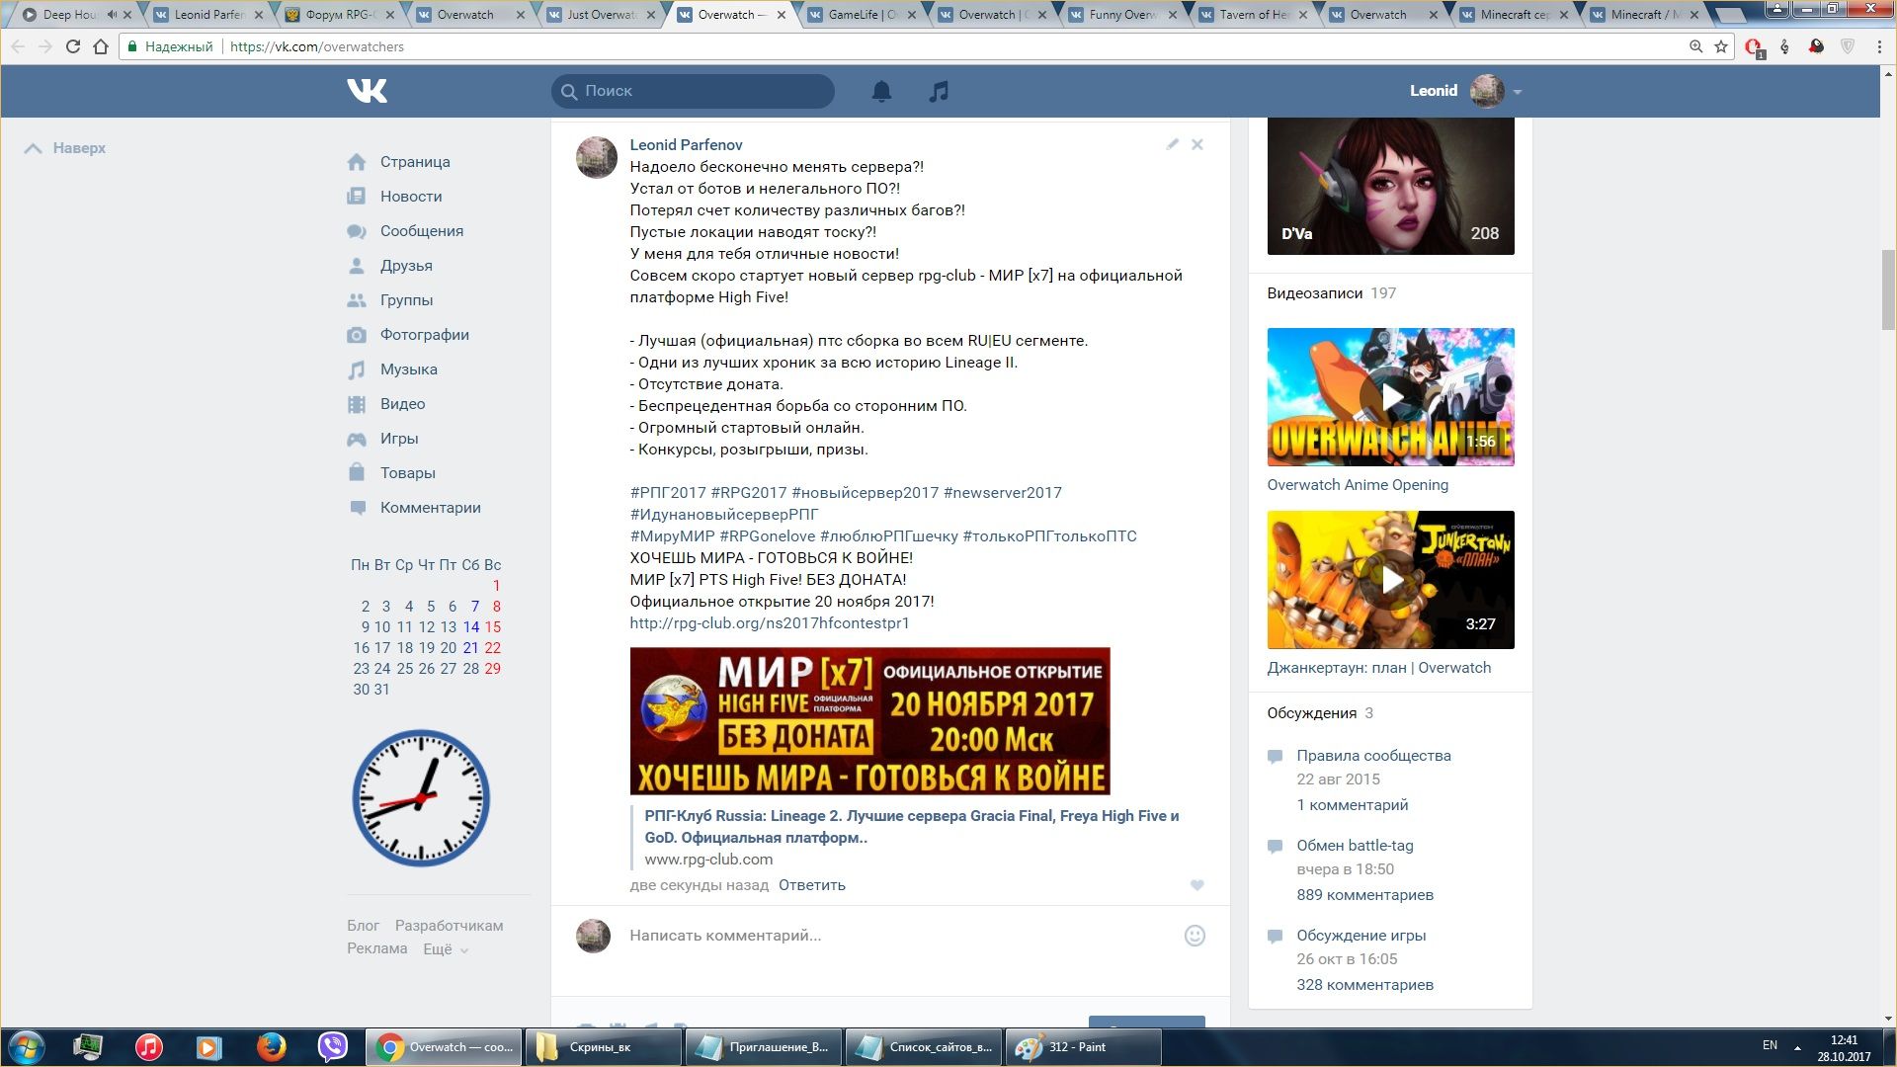
Task: Switch to the 'Just Overwatch' browser tab
Action: point(600,15)
